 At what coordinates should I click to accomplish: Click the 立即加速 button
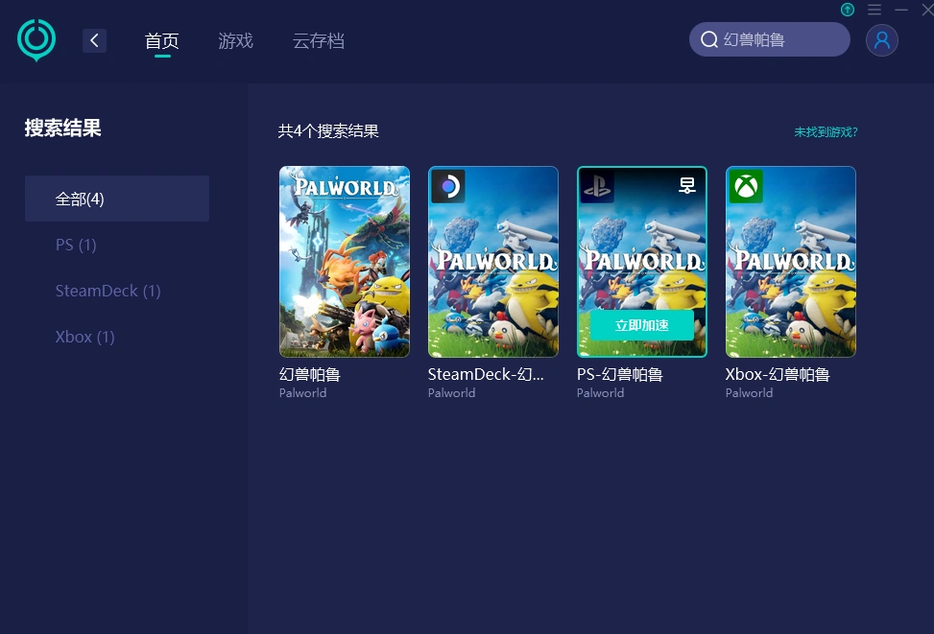(641, 325)
